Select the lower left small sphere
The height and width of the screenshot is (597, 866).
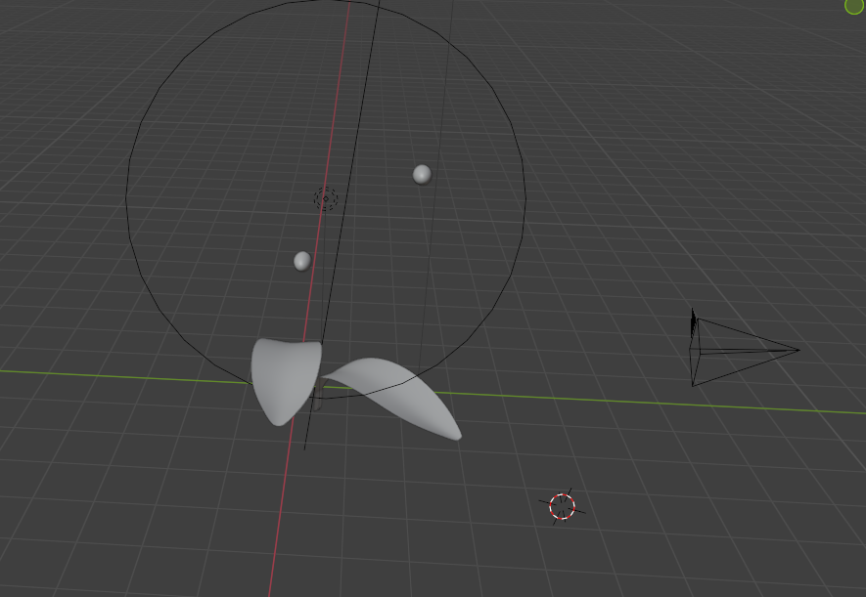coord(302,261)
